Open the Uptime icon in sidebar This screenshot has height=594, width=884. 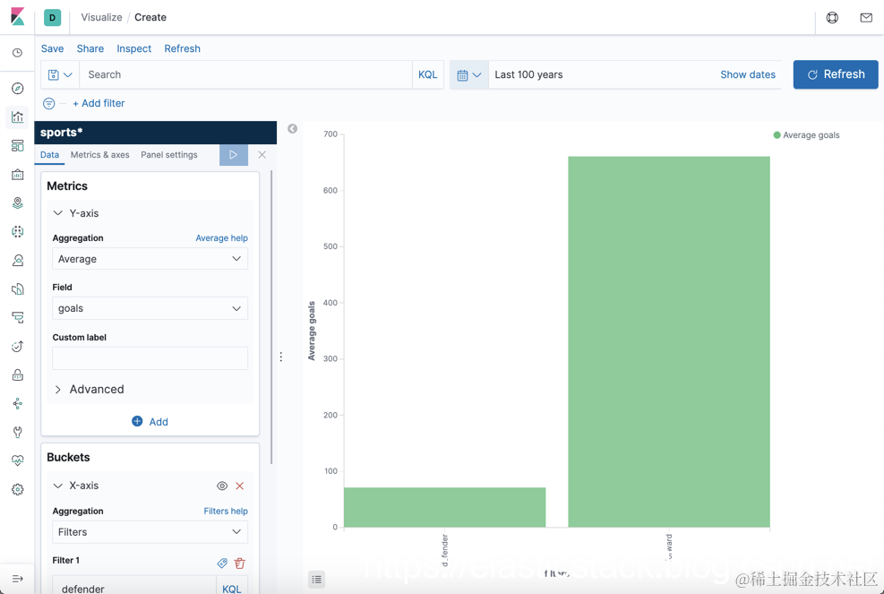(x=18, y=346)
